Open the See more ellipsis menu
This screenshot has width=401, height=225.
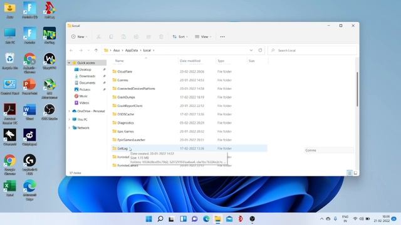pyautogui.click(x=222, y=37)
